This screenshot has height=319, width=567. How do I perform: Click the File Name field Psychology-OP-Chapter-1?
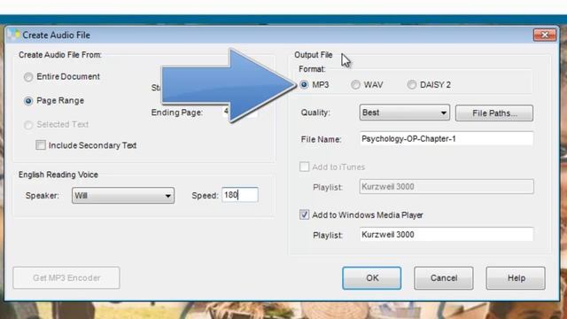(447, 139)
